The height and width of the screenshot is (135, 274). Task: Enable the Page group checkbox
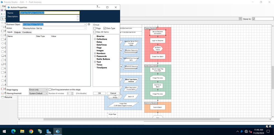(x=95, y=28)
